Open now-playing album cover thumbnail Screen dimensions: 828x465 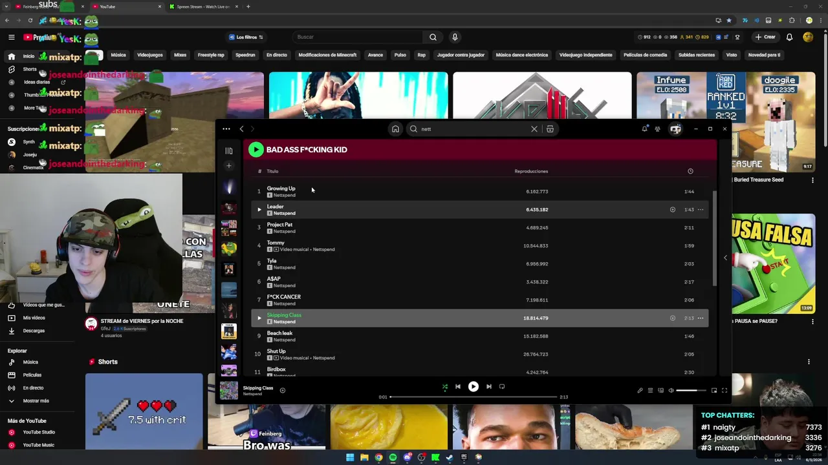tap(229, 390)
